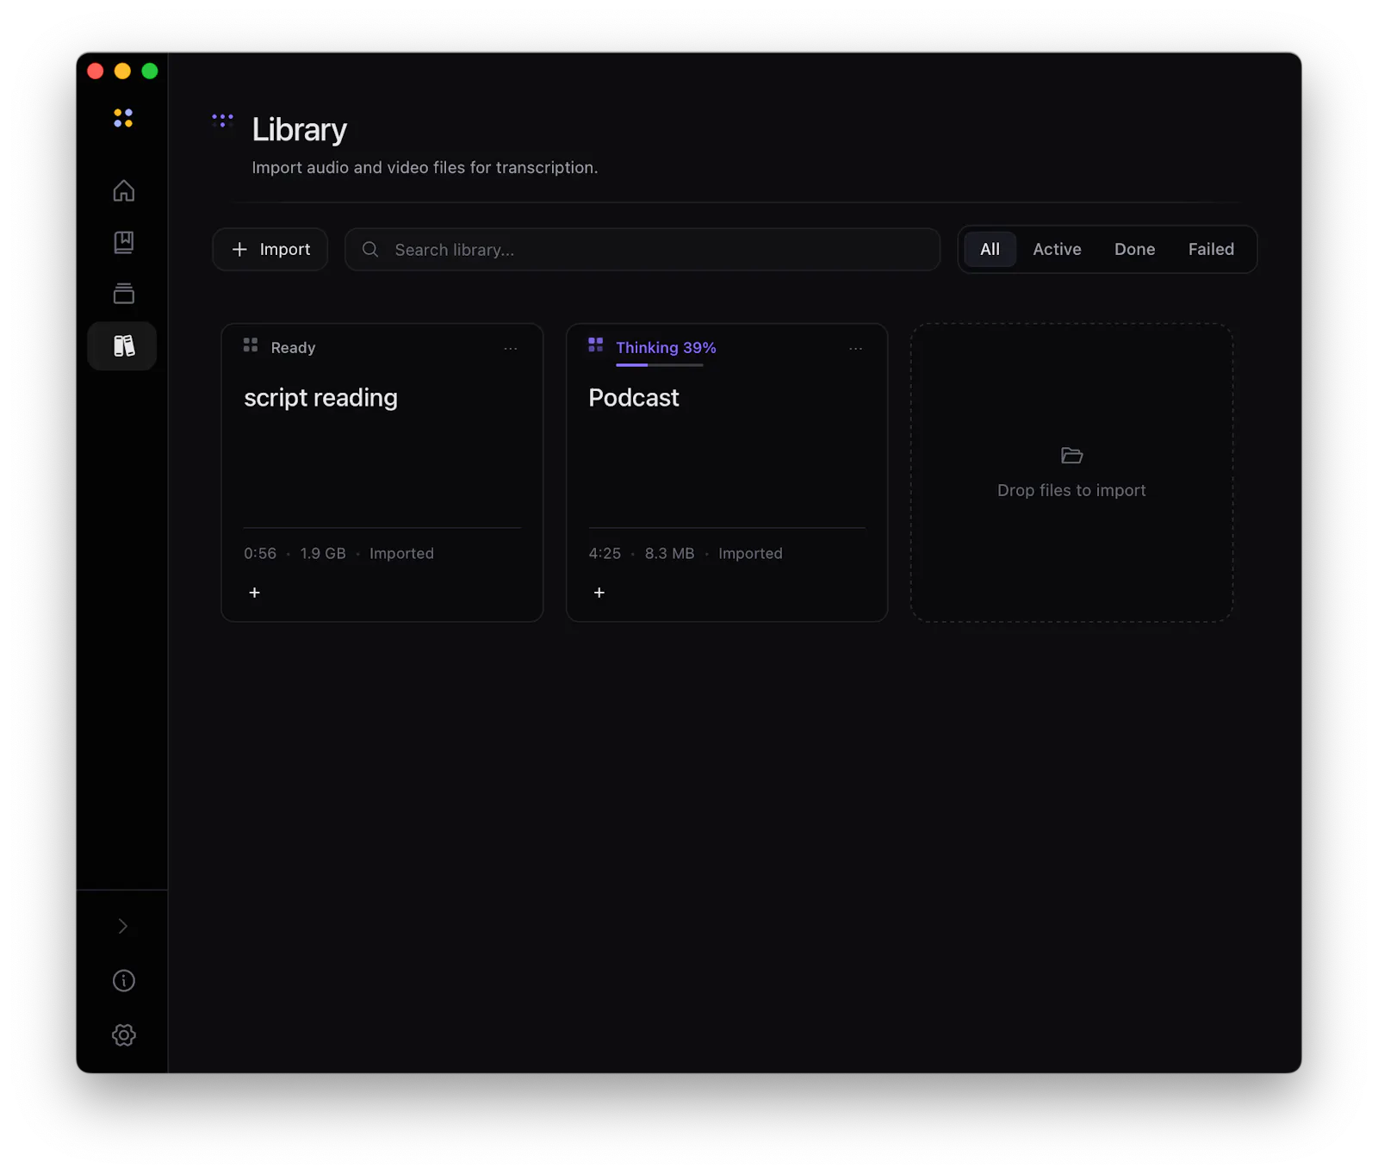Click the red close window button
Screen dimensions: 1378x1174
point(96,71)
